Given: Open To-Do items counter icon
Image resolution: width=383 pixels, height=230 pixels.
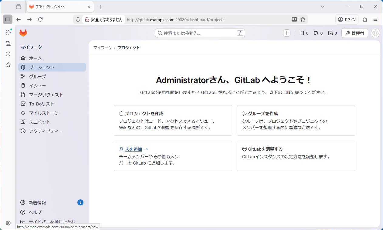Looking at the screenshot, I should point(333,33).
